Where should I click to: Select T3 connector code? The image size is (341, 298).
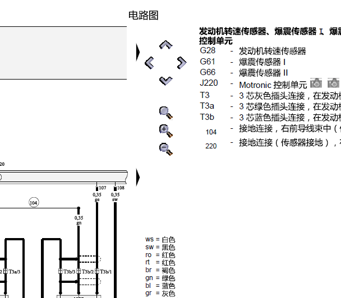point(204,95)
